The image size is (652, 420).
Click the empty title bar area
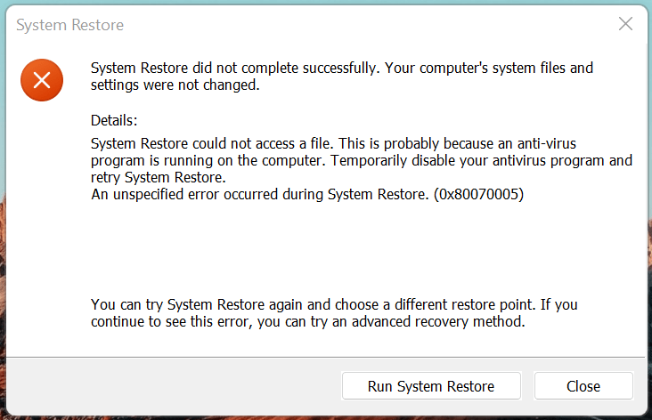(356, 25)
